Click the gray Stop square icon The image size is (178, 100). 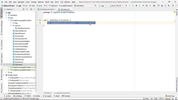coord(150,6)
